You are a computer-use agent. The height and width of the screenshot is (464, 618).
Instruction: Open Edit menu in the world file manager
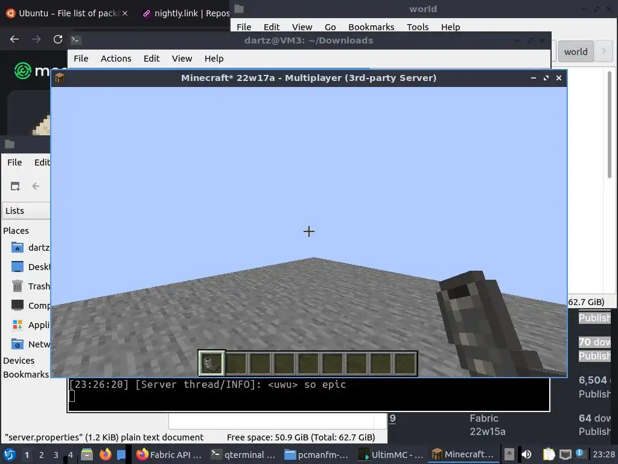coord(272,27)
